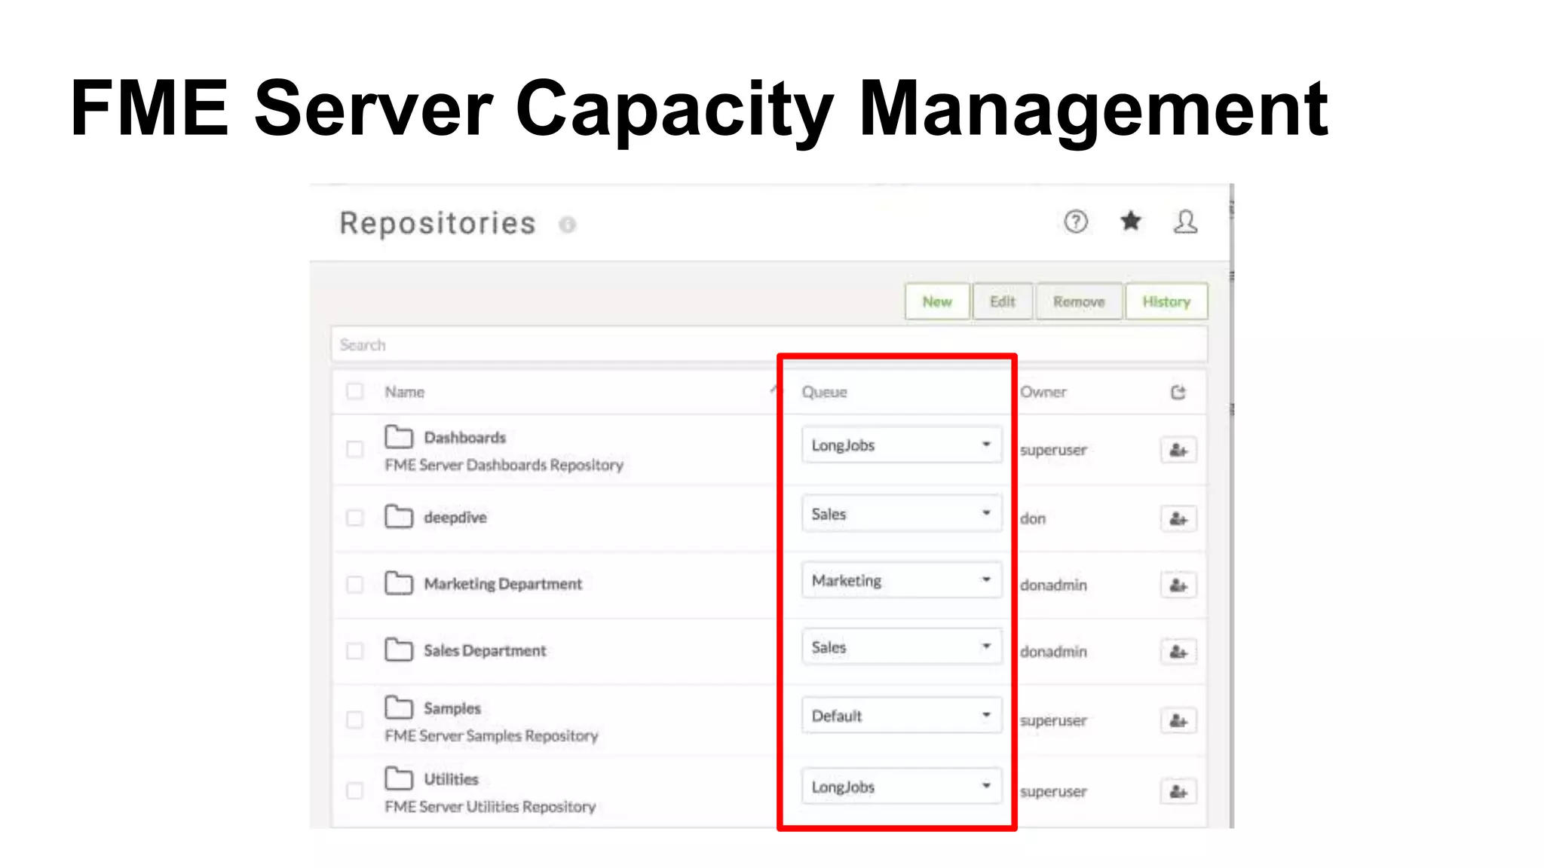This screenshot has width=1544, height=868.
Task: Click share user icon for Sales Department
Action: 1178,651
